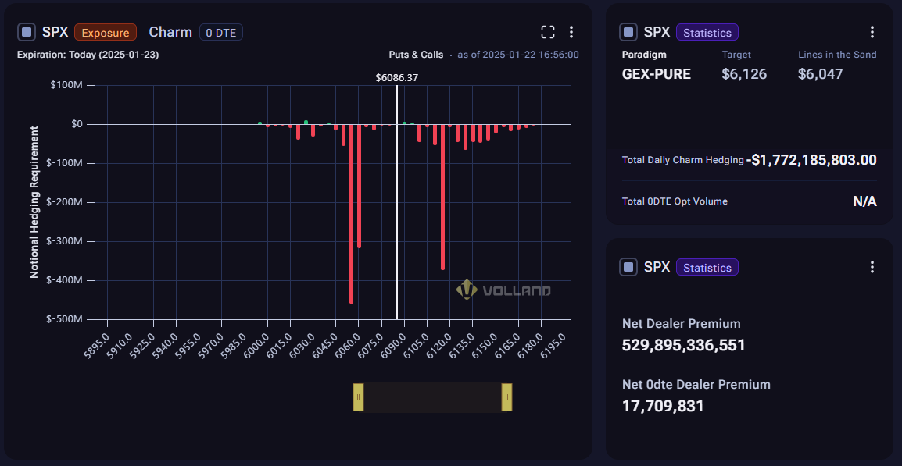Open the Exposure chart's three-dot menu
Screen dimensions: 902x466
coord(571,32)
